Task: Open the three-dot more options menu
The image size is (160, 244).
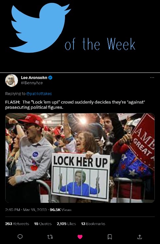Action: (152, 77)
